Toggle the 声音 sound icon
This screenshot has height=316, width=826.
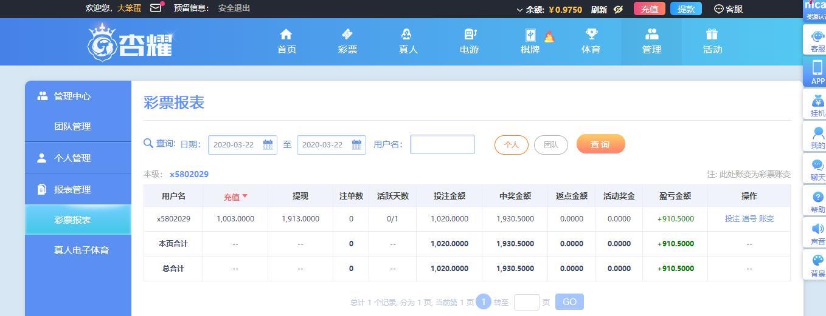[x=817, y=229]
